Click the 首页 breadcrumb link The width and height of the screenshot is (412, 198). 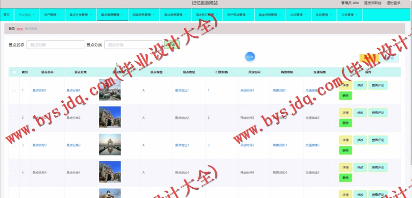pyautogui.click(x=11, y=28)
